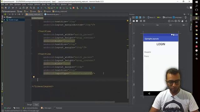Click the SDK Manager download icon
Screen dimensions: 200x112
(x=90, y=8)
